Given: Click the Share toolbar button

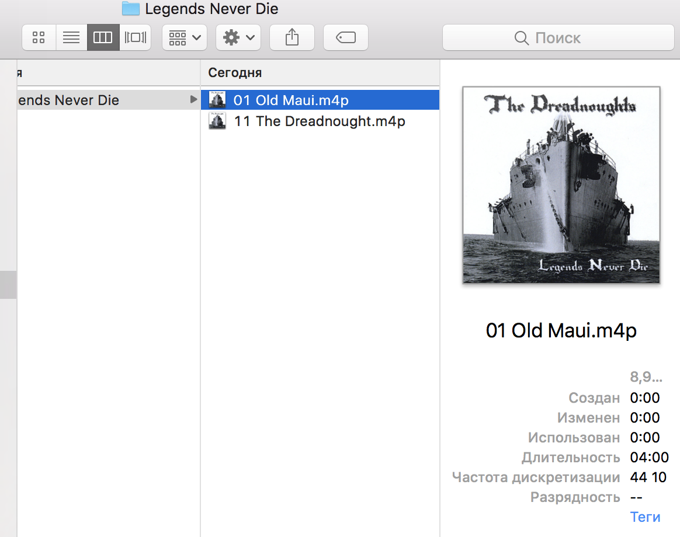Looking at the screenshot, I should [x=292, y=38].
